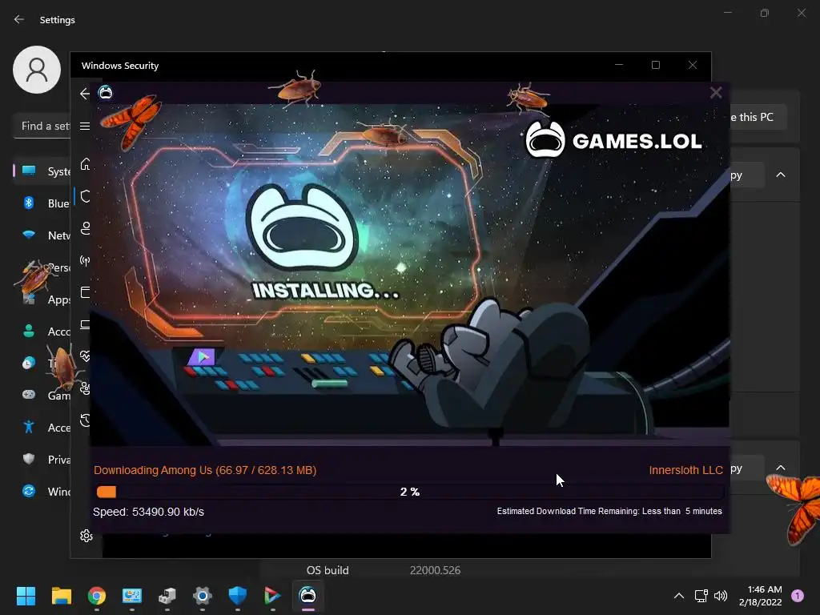Select Privacy & security in Settings sidebar
The width and height of the screenshot is (820, 615).
42,459
